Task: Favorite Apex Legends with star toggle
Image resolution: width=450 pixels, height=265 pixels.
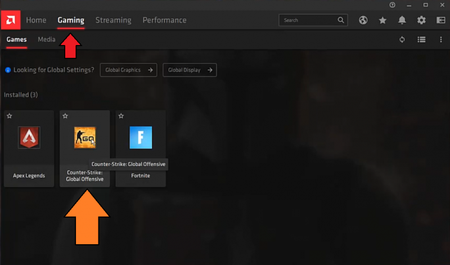Action: tap(10, 116)
